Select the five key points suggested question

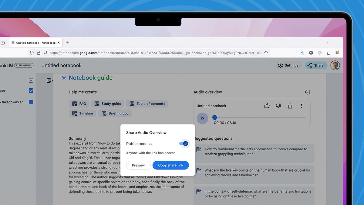(254, 175)
